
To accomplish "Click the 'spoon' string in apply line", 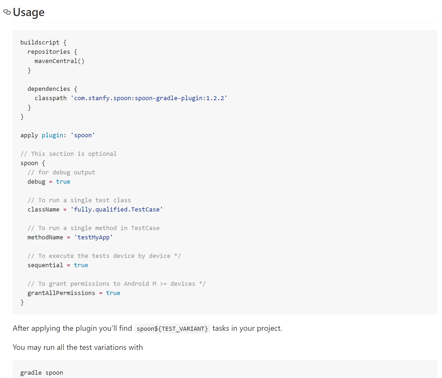I will [x=83, y=135].
